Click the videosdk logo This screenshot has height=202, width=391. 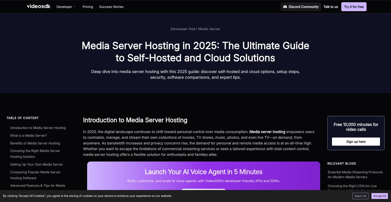38,6
